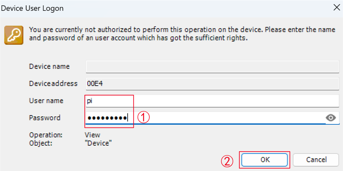Confirm logon with the OK button
The width and height of the screenshot is (343, 171).
(264, 160)
